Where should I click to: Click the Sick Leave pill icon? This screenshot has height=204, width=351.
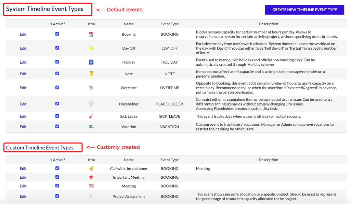pos(91,116)
